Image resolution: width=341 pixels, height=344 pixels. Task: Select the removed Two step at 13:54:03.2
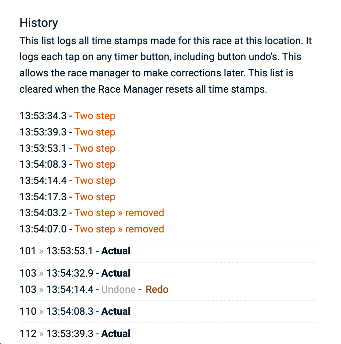[x=119, y=213]
